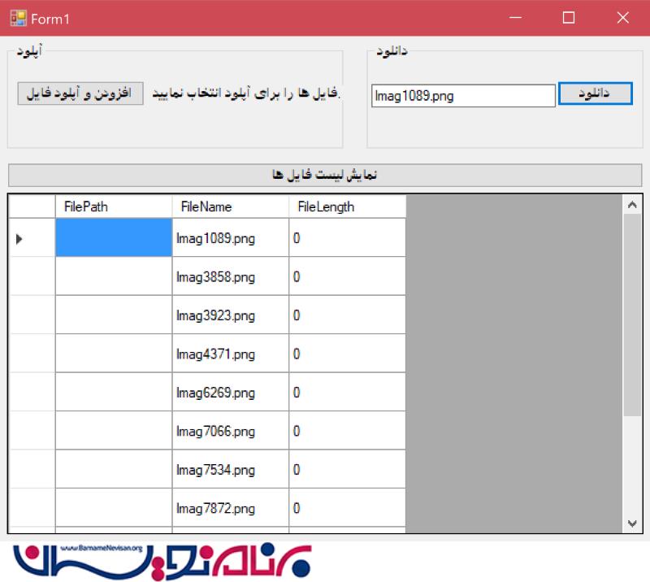This screenshot has height=582, width=650.
Task: Select the Imag7534.png file name cell
Action: click(231, 469)
